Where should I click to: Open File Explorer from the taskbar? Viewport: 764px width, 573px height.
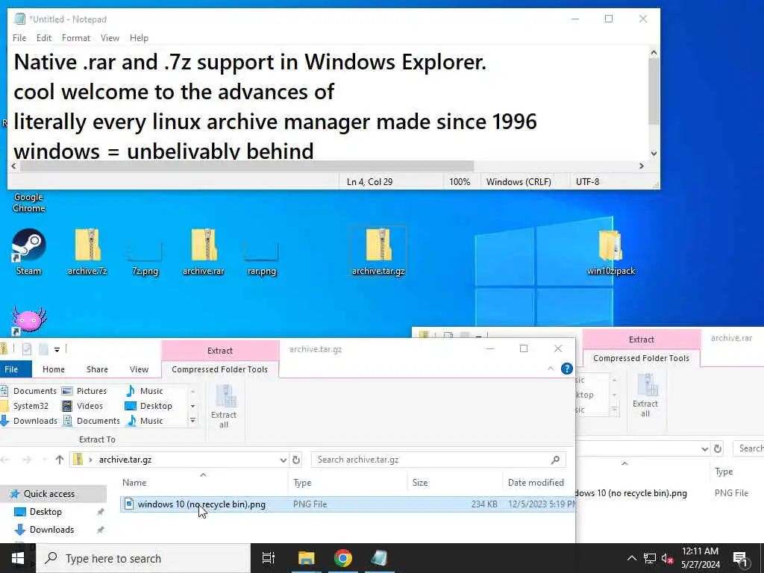(307, 558)
